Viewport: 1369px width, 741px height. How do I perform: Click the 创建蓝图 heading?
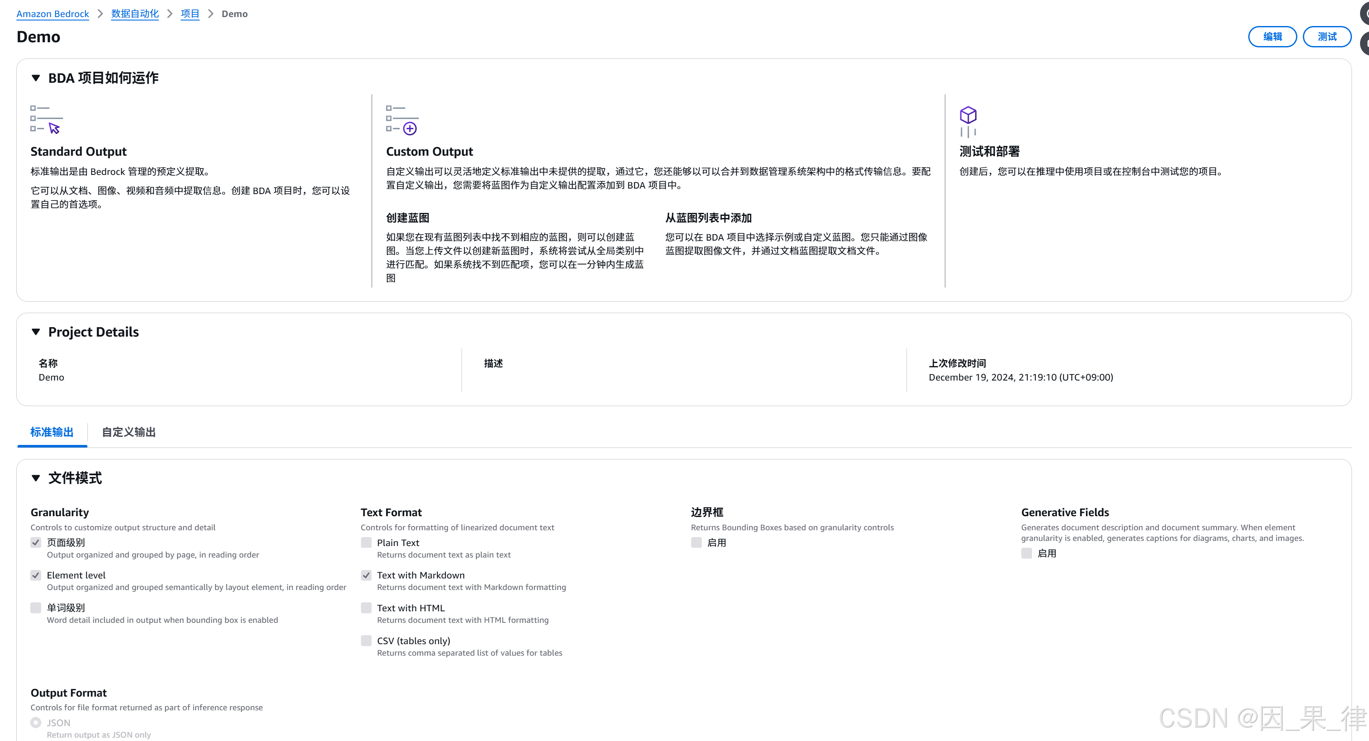click(x=407, y=218)
